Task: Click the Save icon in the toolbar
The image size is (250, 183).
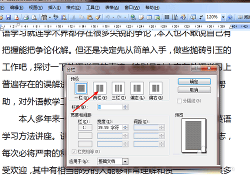Action: click(x=8, y=17)
